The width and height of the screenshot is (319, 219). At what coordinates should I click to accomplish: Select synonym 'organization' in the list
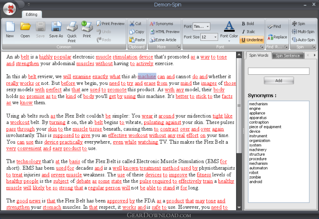(x=259, y=141)
